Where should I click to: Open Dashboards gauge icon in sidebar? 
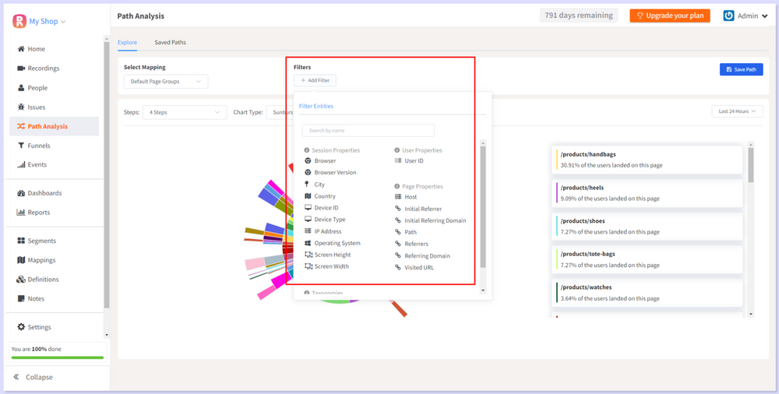[21, 193]
